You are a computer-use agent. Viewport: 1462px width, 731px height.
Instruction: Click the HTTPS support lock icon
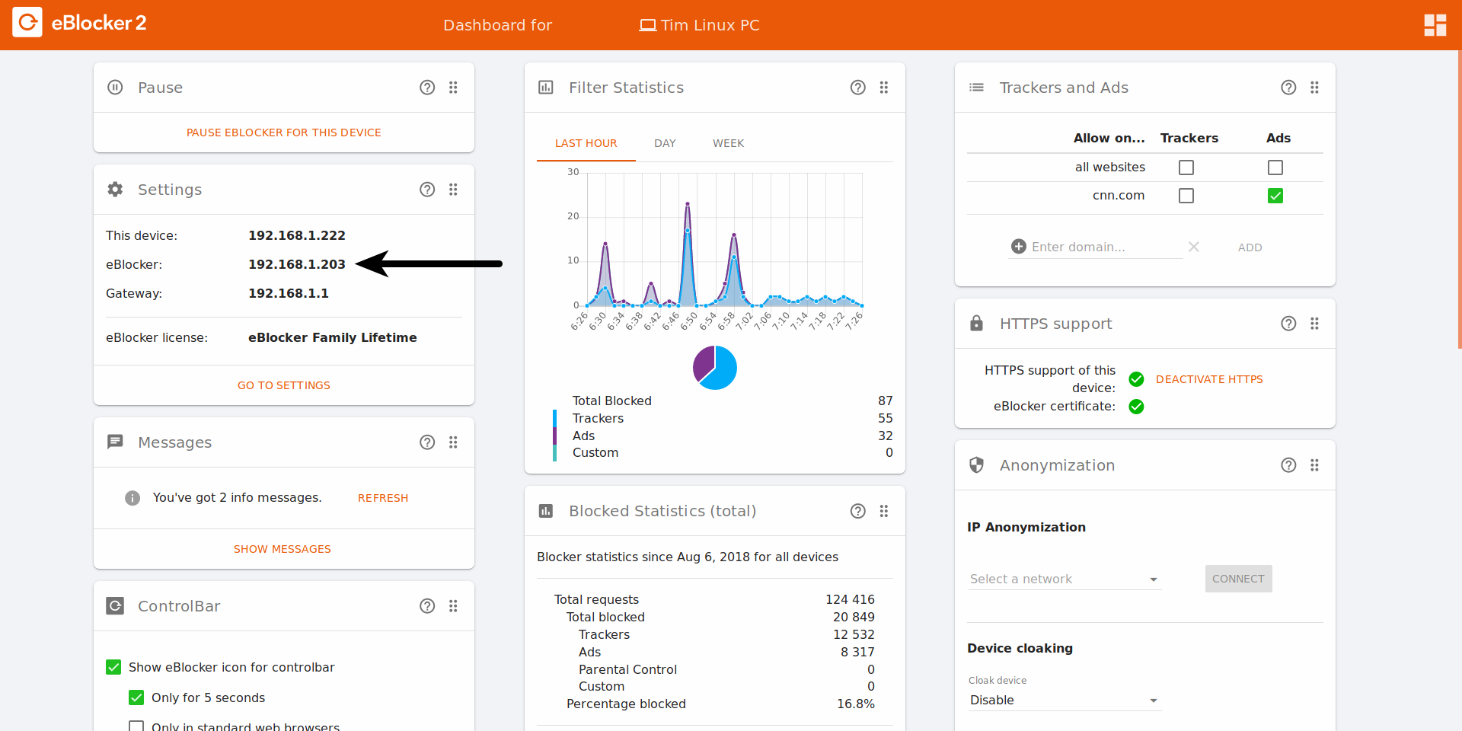[976, 324]
